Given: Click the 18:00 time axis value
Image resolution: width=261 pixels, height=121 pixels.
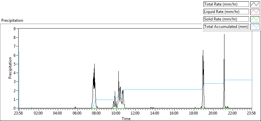Looking at the screenshot, I should pos(193,114).
